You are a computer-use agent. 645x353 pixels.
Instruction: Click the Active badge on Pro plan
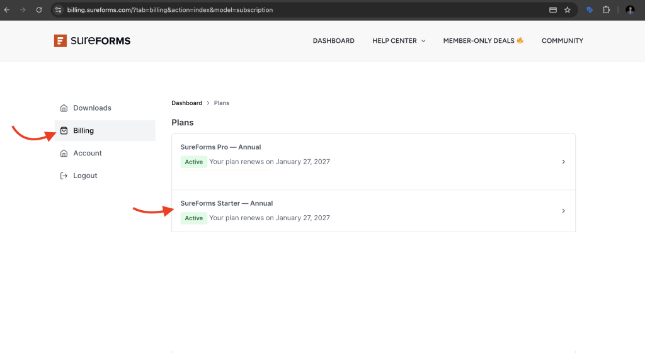(194, 162)
